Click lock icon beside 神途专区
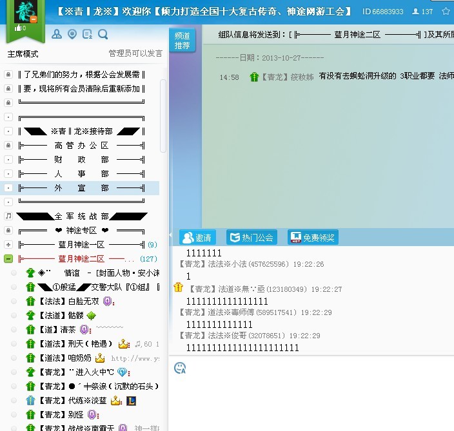Image resolution: width=454 pixels, height=431 pixels. coord(8,231)
